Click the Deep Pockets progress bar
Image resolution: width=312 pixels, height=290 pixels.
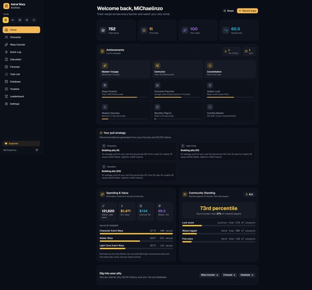tap(125, 97)
